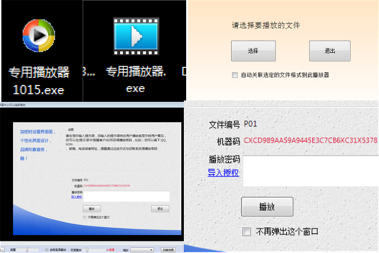Open the film-strip 专用播放器.exe icon

coord(136,56)
